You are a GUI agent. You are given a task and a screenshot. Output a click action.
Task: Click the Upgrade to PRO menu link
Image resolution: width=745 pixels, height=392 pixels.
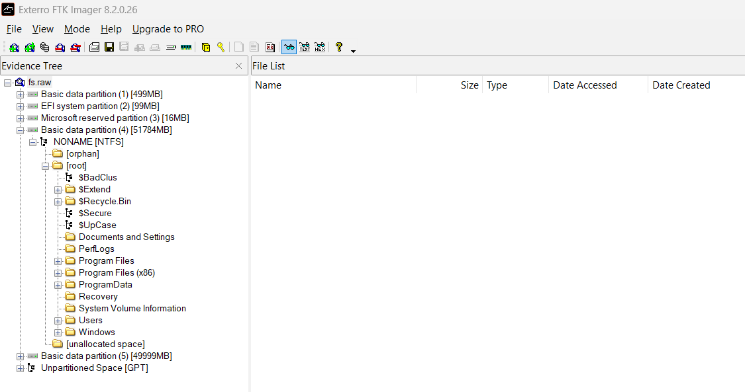click(168, 29)
